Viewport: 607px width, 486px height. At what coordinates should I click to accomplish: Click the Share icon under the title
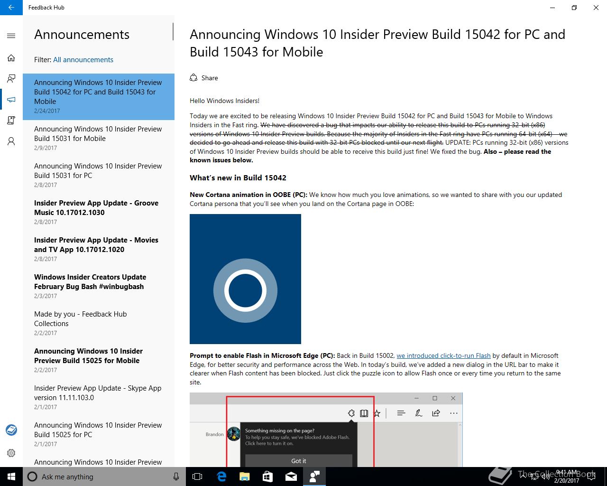click(193, 78)
